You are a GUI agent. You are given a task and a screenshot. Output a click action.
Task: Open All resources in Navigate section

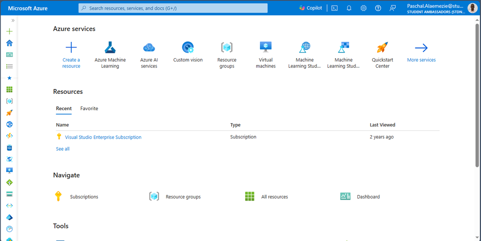pyautogui.click(x=266, y=197)
